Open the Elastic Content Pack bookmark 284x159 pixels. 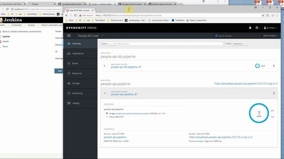197,20
